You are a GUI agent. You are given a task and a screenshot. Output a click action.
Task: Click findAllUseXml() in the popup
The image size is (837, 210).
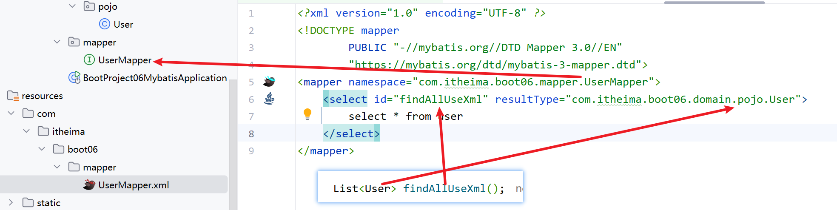pyautogui.click(x=450, y=189)
